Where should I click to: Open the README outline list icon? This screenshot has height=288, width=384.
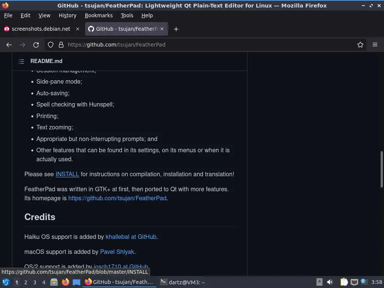click(21, 61)
